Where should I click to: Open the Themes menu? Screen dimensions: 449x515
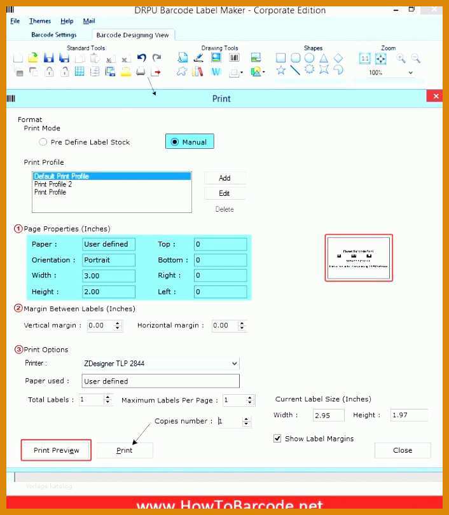[x=40, y=21]
